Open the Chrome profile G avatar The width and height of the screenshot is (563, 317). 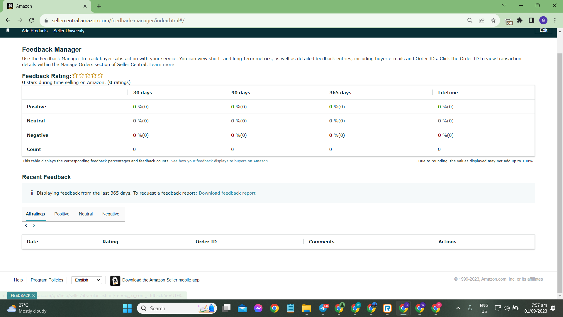pyautogui.click(x=543, y=20)
